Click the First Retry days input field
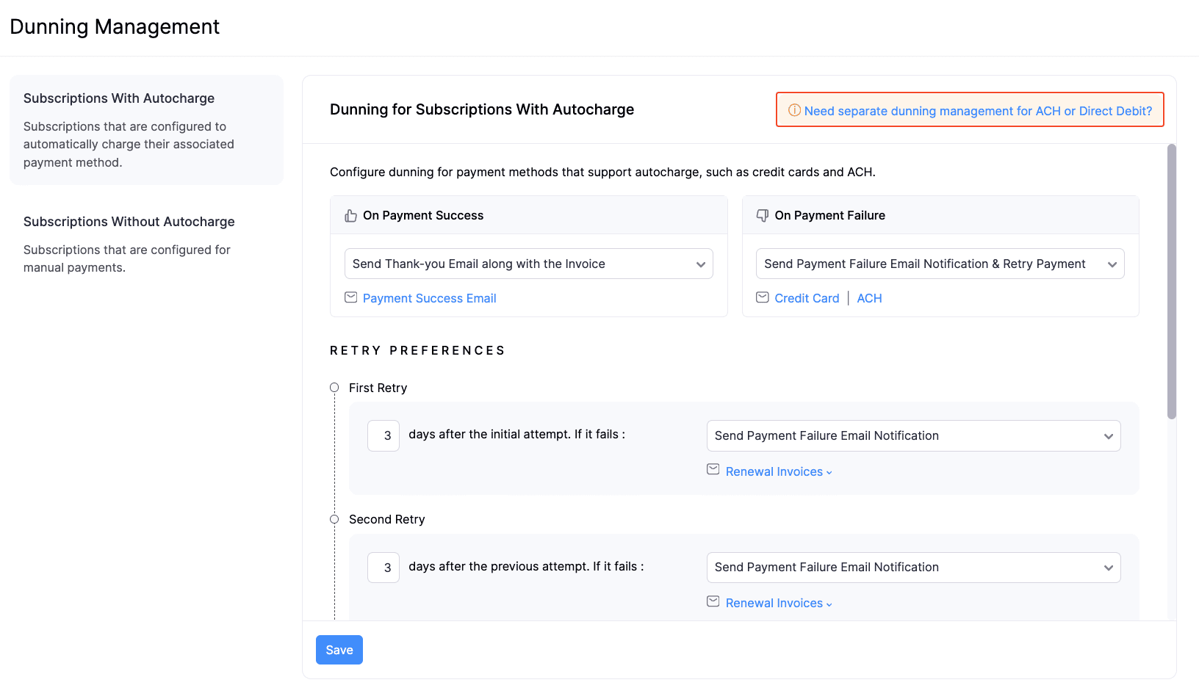Image resolution: width=1199 pixels, height=688 pixels. [x=384, y=436]
